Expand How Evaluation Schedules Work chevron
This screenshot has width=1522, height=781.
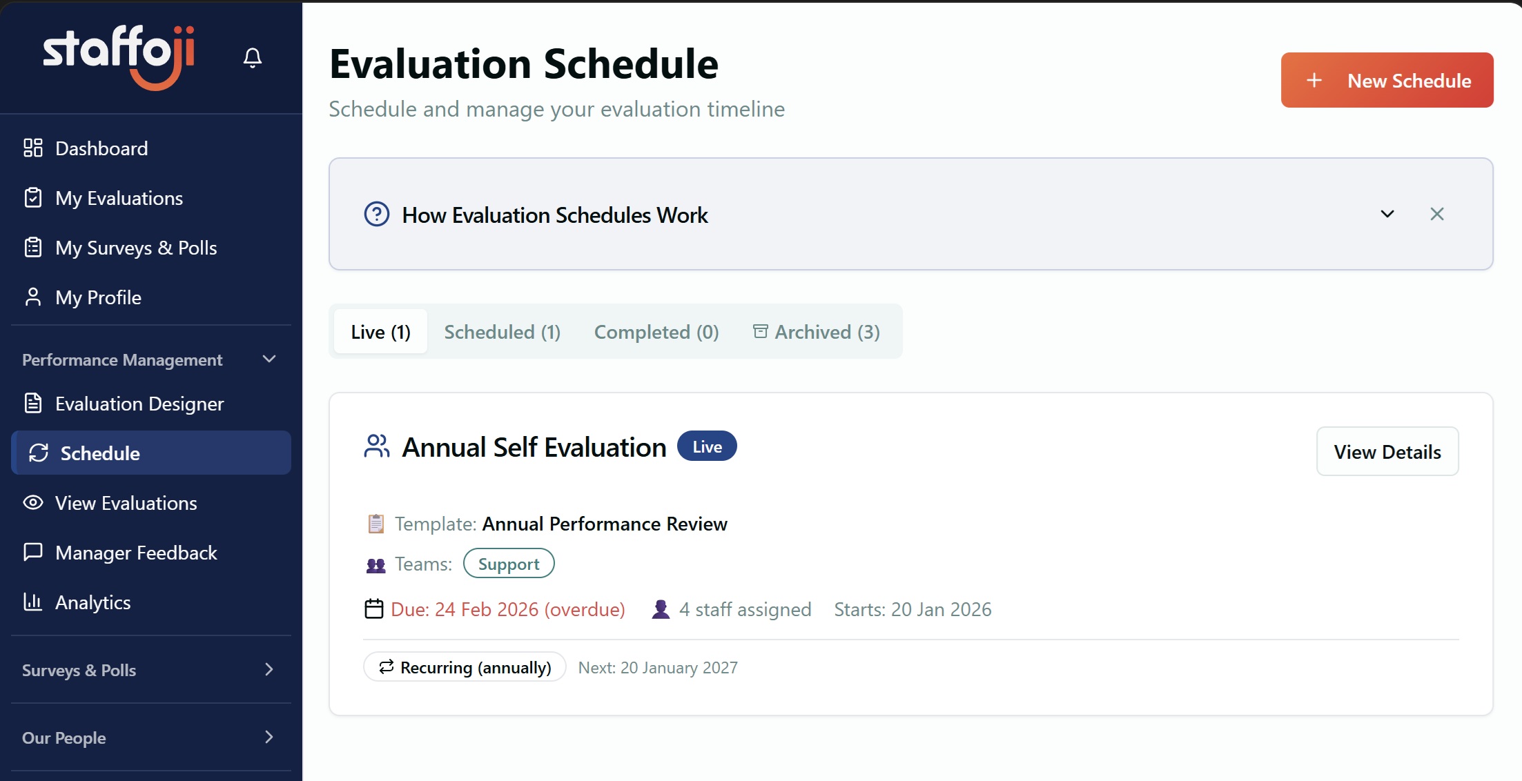click(x=1387, y=214)
